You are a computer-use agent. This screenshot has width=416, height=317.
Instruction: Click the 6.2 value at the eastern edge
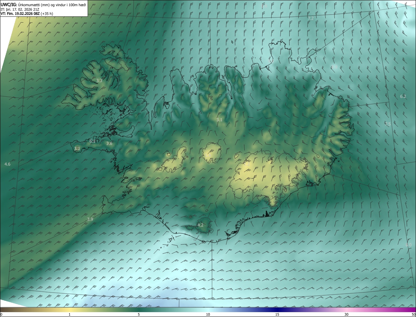[x=403, y=96]
